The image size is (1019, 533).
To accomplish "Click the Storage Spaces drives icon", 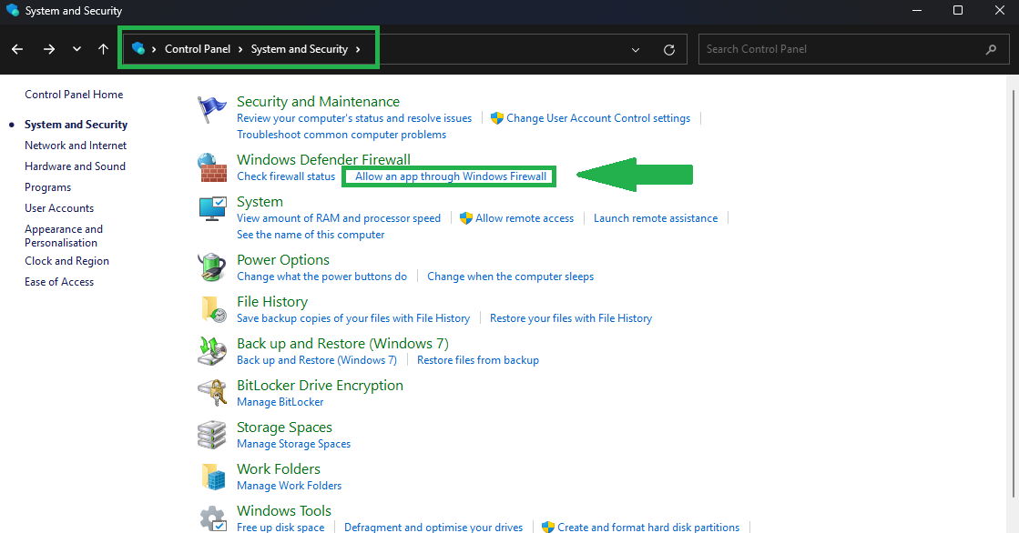I will point(212,435).
